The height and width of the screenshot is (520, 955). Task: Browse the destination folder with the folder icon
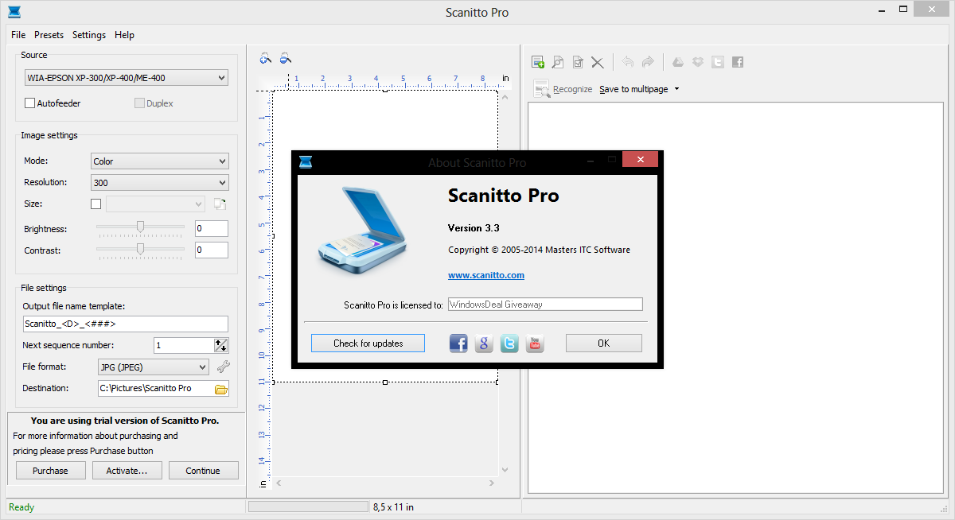pos(221,389)
